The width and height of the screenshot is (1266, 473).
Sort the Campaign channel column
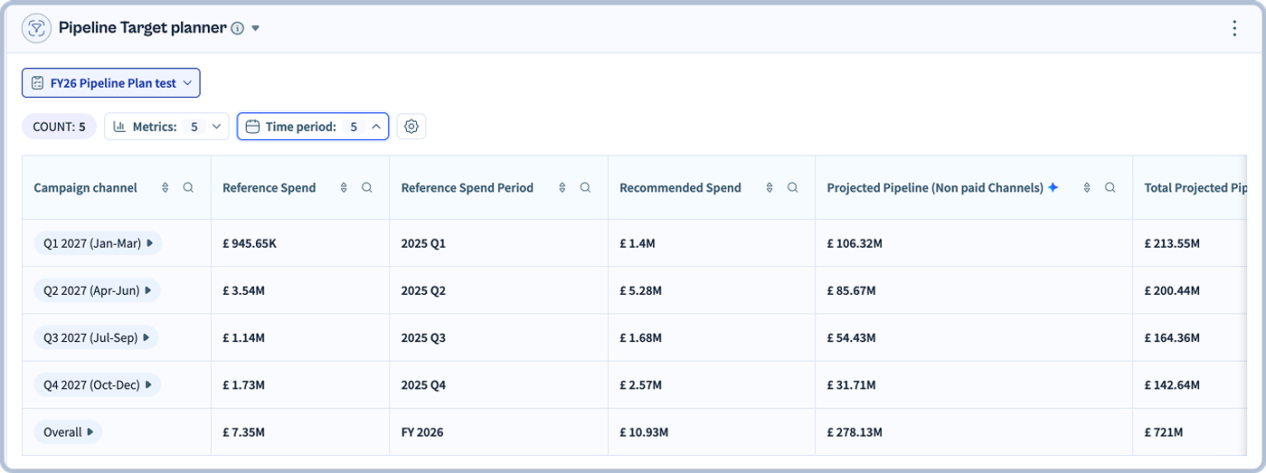165,188
